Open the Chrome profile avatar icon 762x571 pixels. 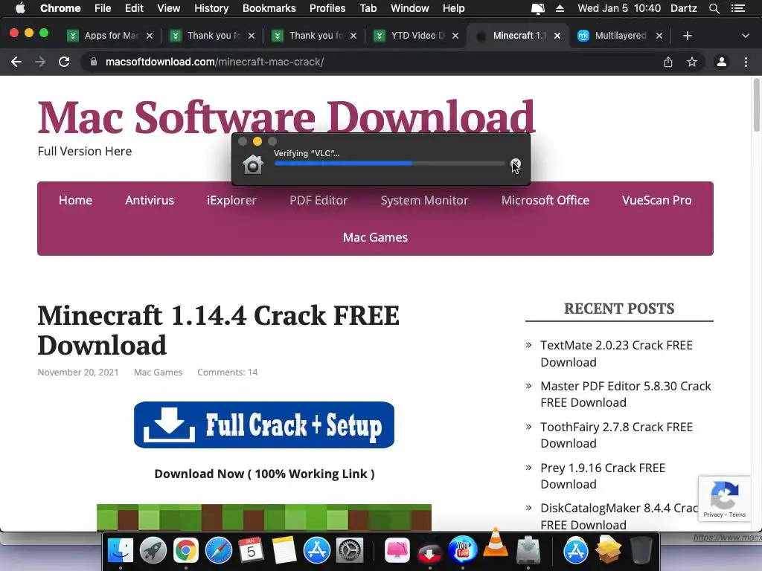click(x=722, y=62)
